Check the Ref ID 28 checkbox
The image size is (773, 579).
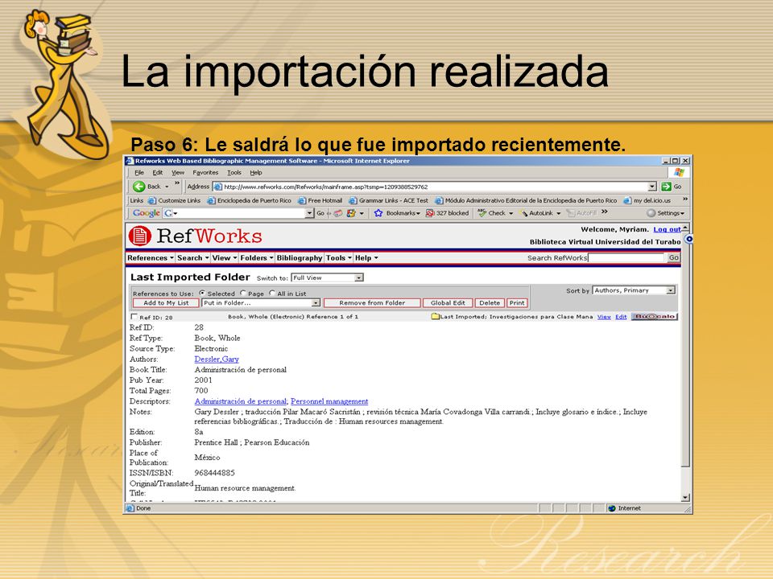click(x=134, y=317)
